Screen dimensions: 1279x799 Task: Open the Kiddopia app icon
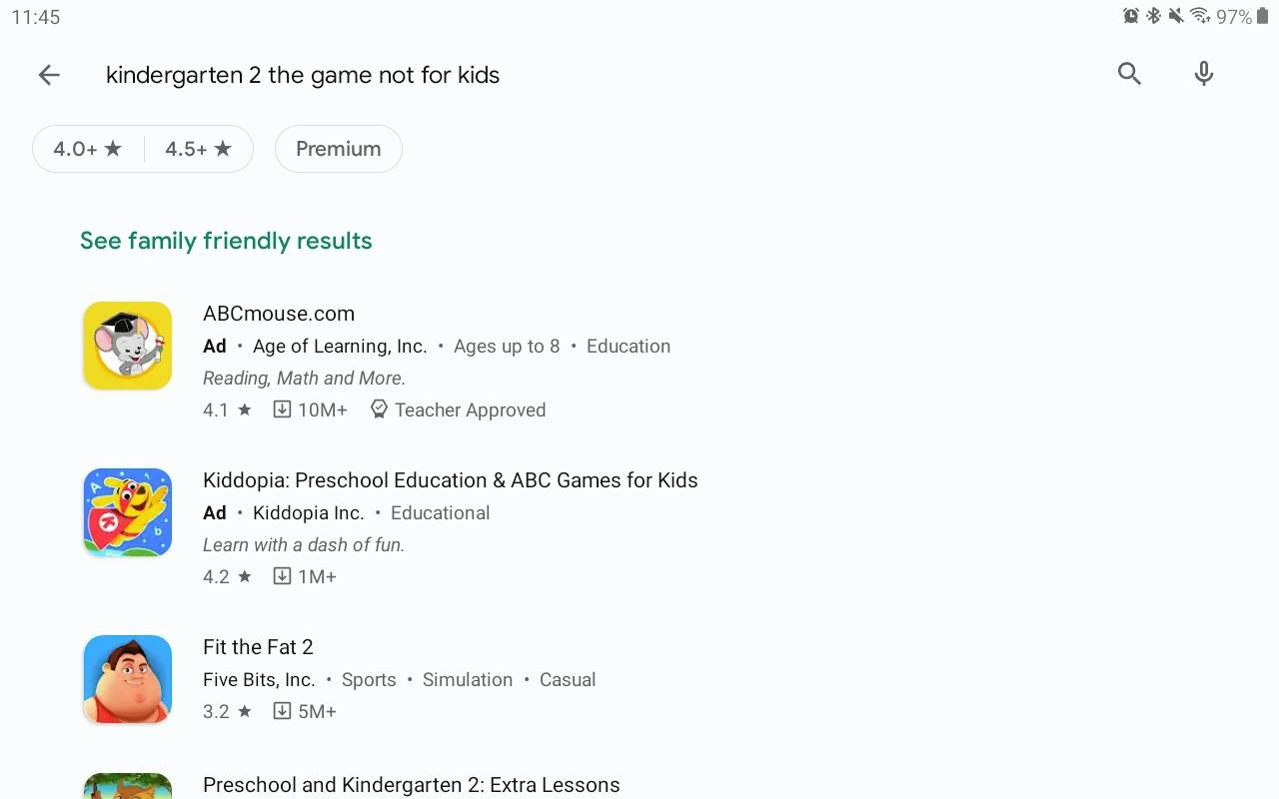tap(128, 512)
